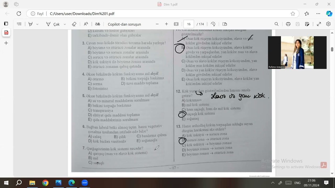View site information Fayl icon
This screenshot has height=188, width=335.
[37, 14]
